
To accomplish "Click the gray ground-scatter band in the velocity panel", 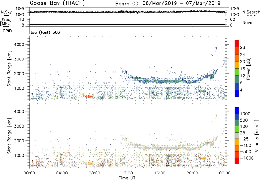I will coord(166,148).
